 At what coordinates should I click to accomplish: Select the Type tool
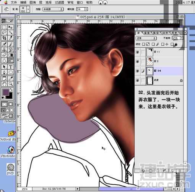(x=11, y=67)
